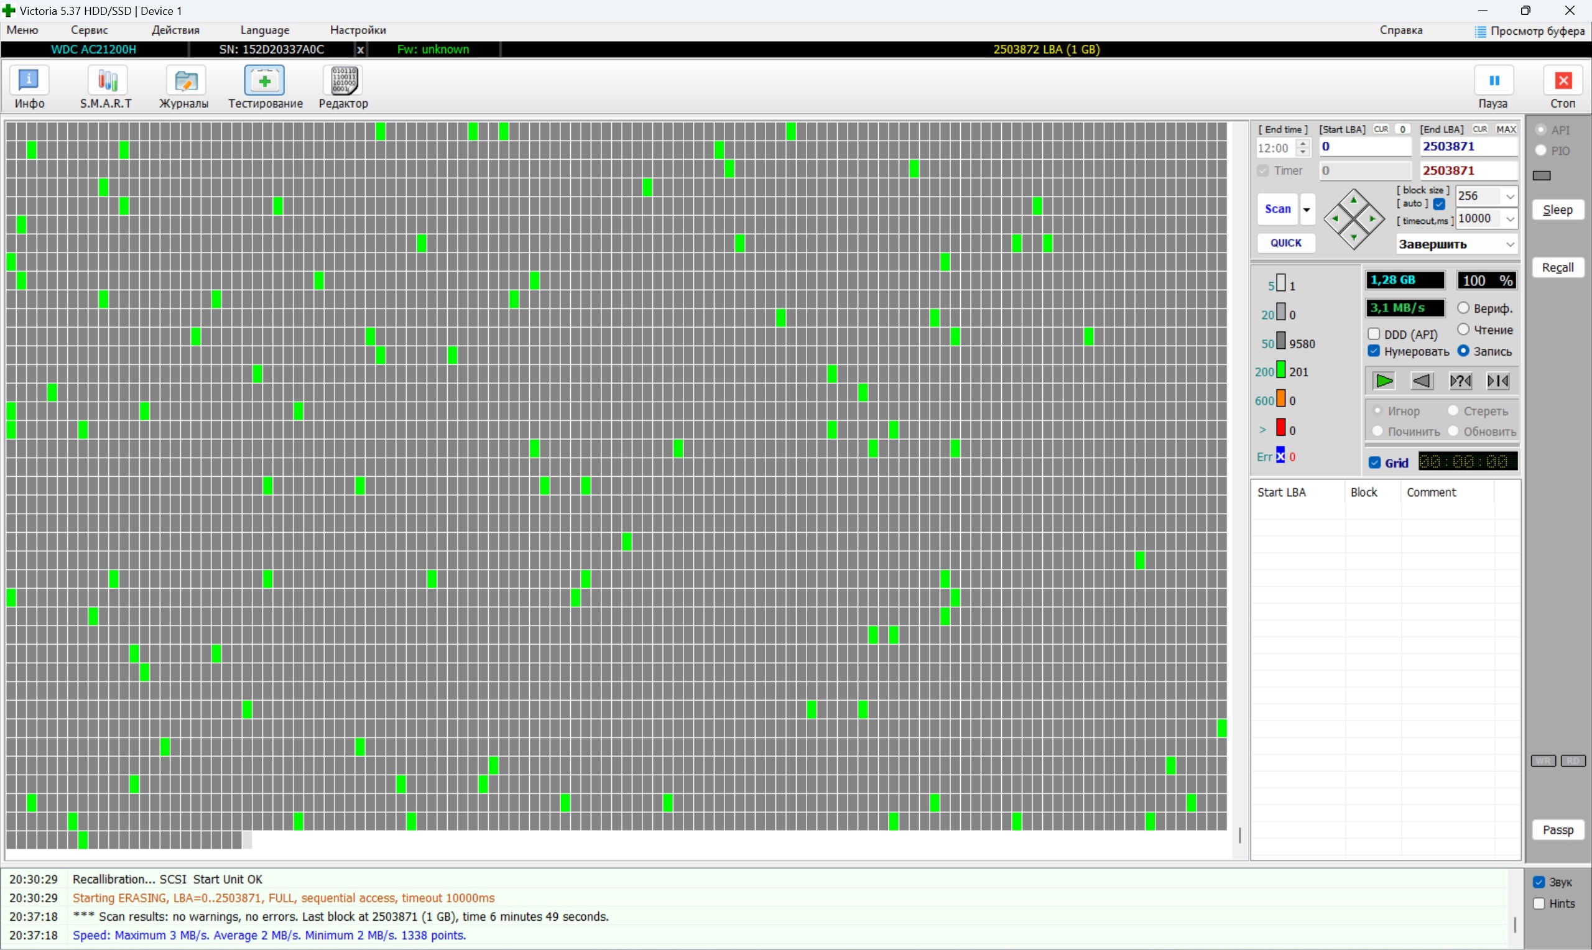Viewport: 1592px width, 950px height.
Task: Click the down arrow on the diamond navigator
Action: (1354, 239)
